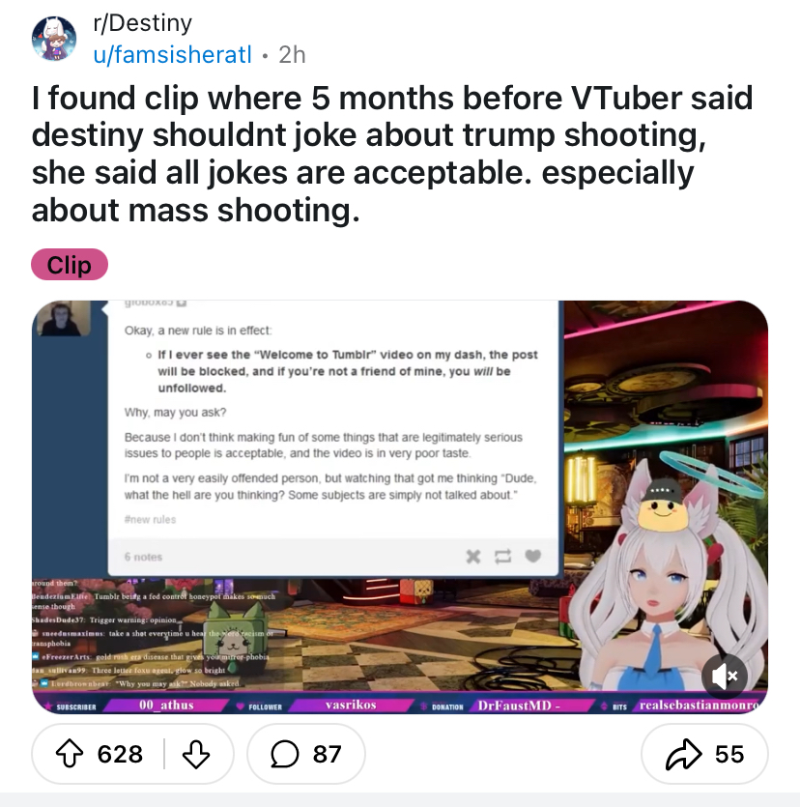This screenshot has width=800, height=807.
Task: Go to r/Destiny subreddit
Action: [x=142, y=23]
